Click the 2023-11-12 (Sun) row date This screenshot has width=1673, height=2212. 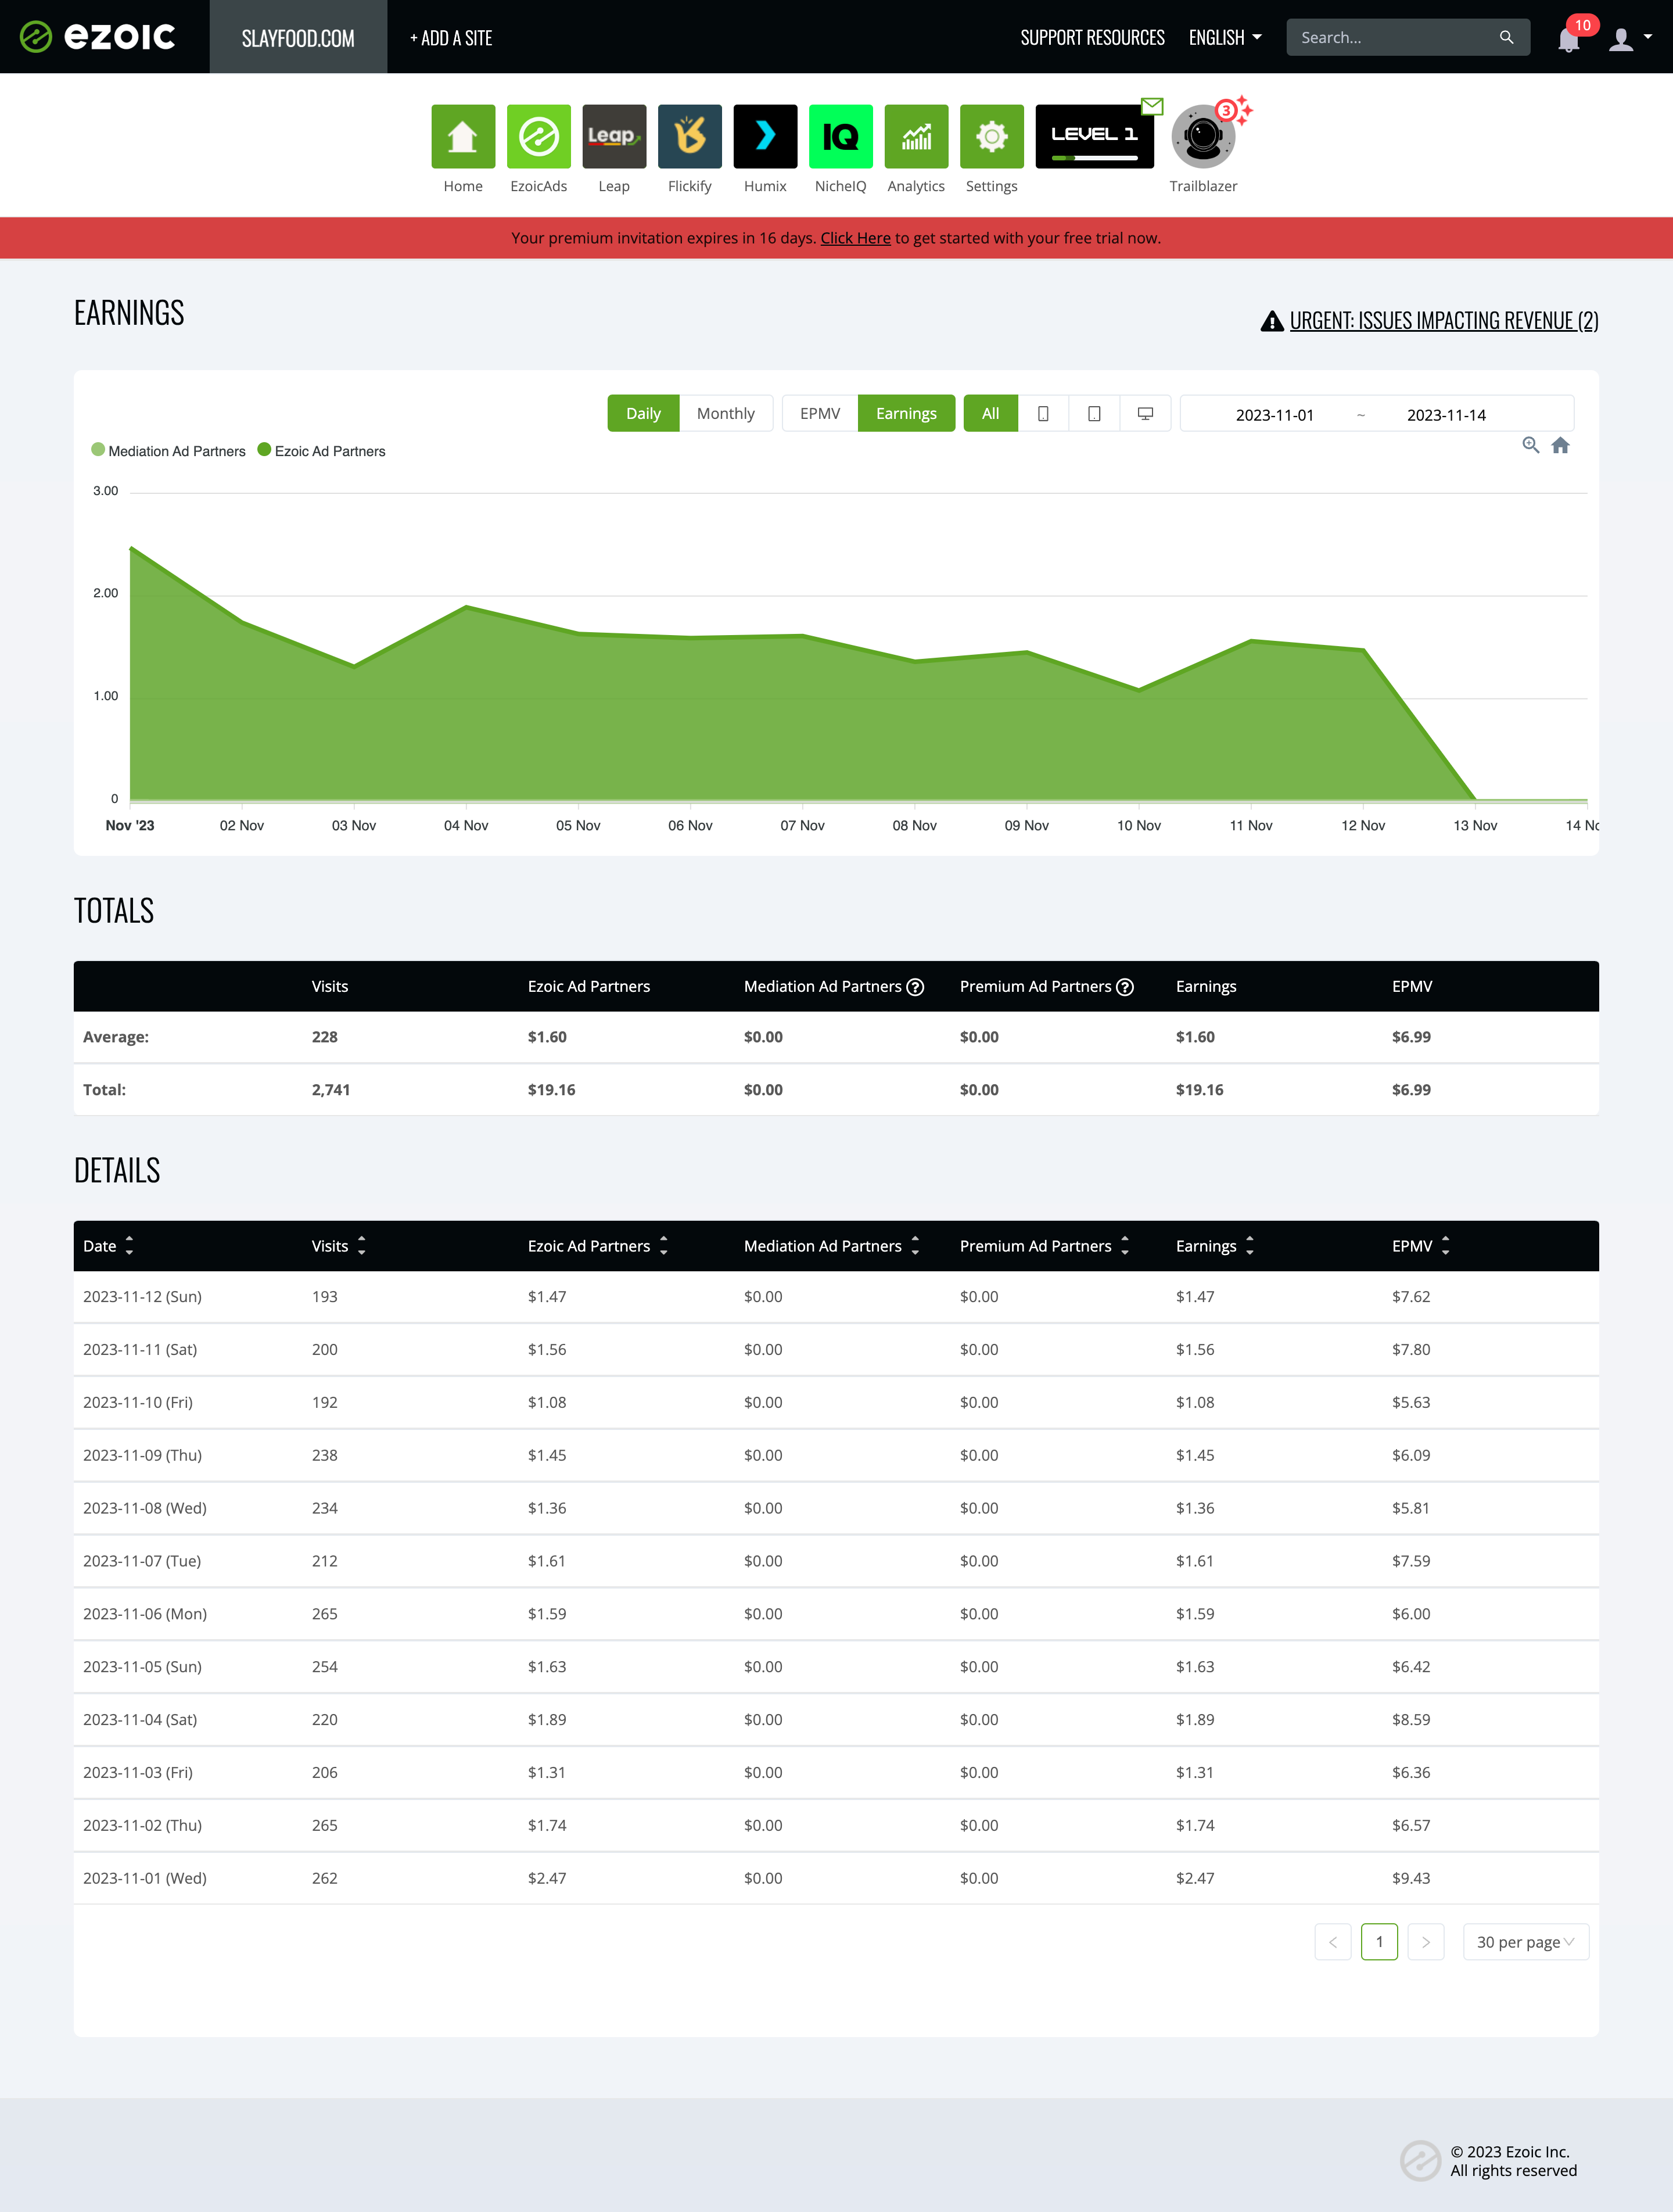point(142,1297)
